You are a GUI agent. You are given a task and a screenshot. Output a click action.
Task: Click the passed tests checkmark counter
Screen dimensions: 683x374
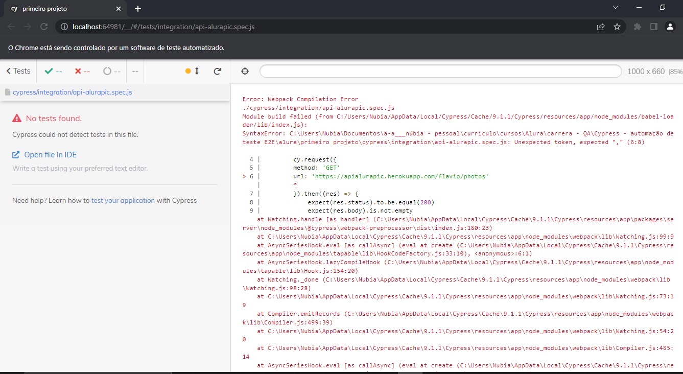(x=53, y=72)
